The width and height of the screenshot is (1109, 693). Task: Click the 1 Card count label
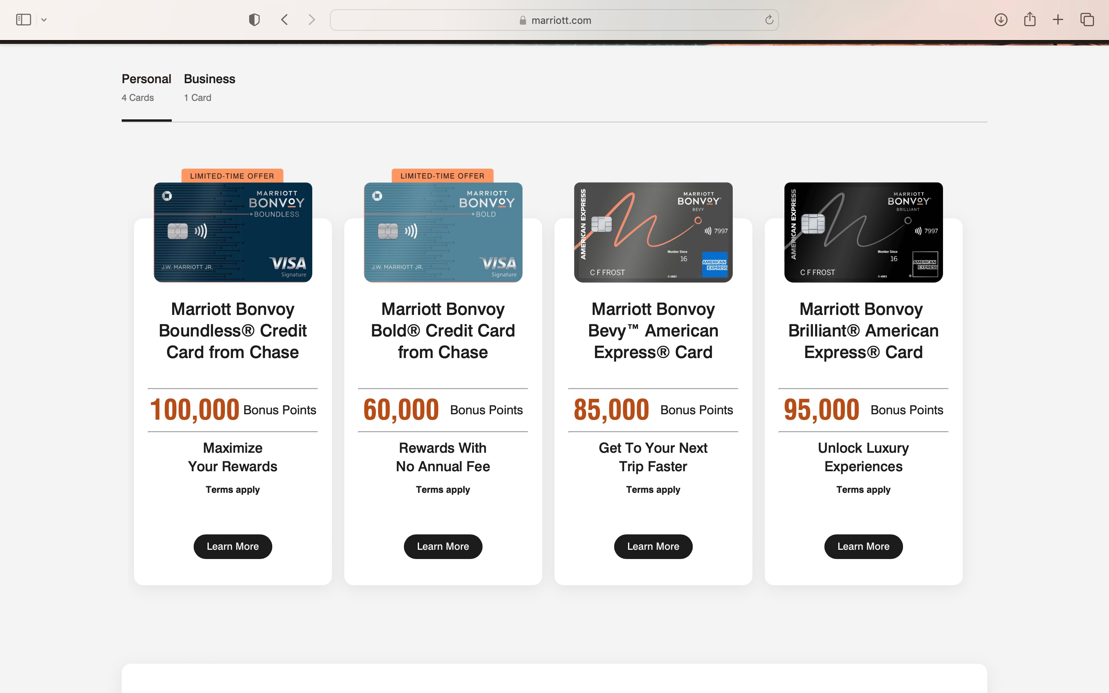(x=198, y=98)
